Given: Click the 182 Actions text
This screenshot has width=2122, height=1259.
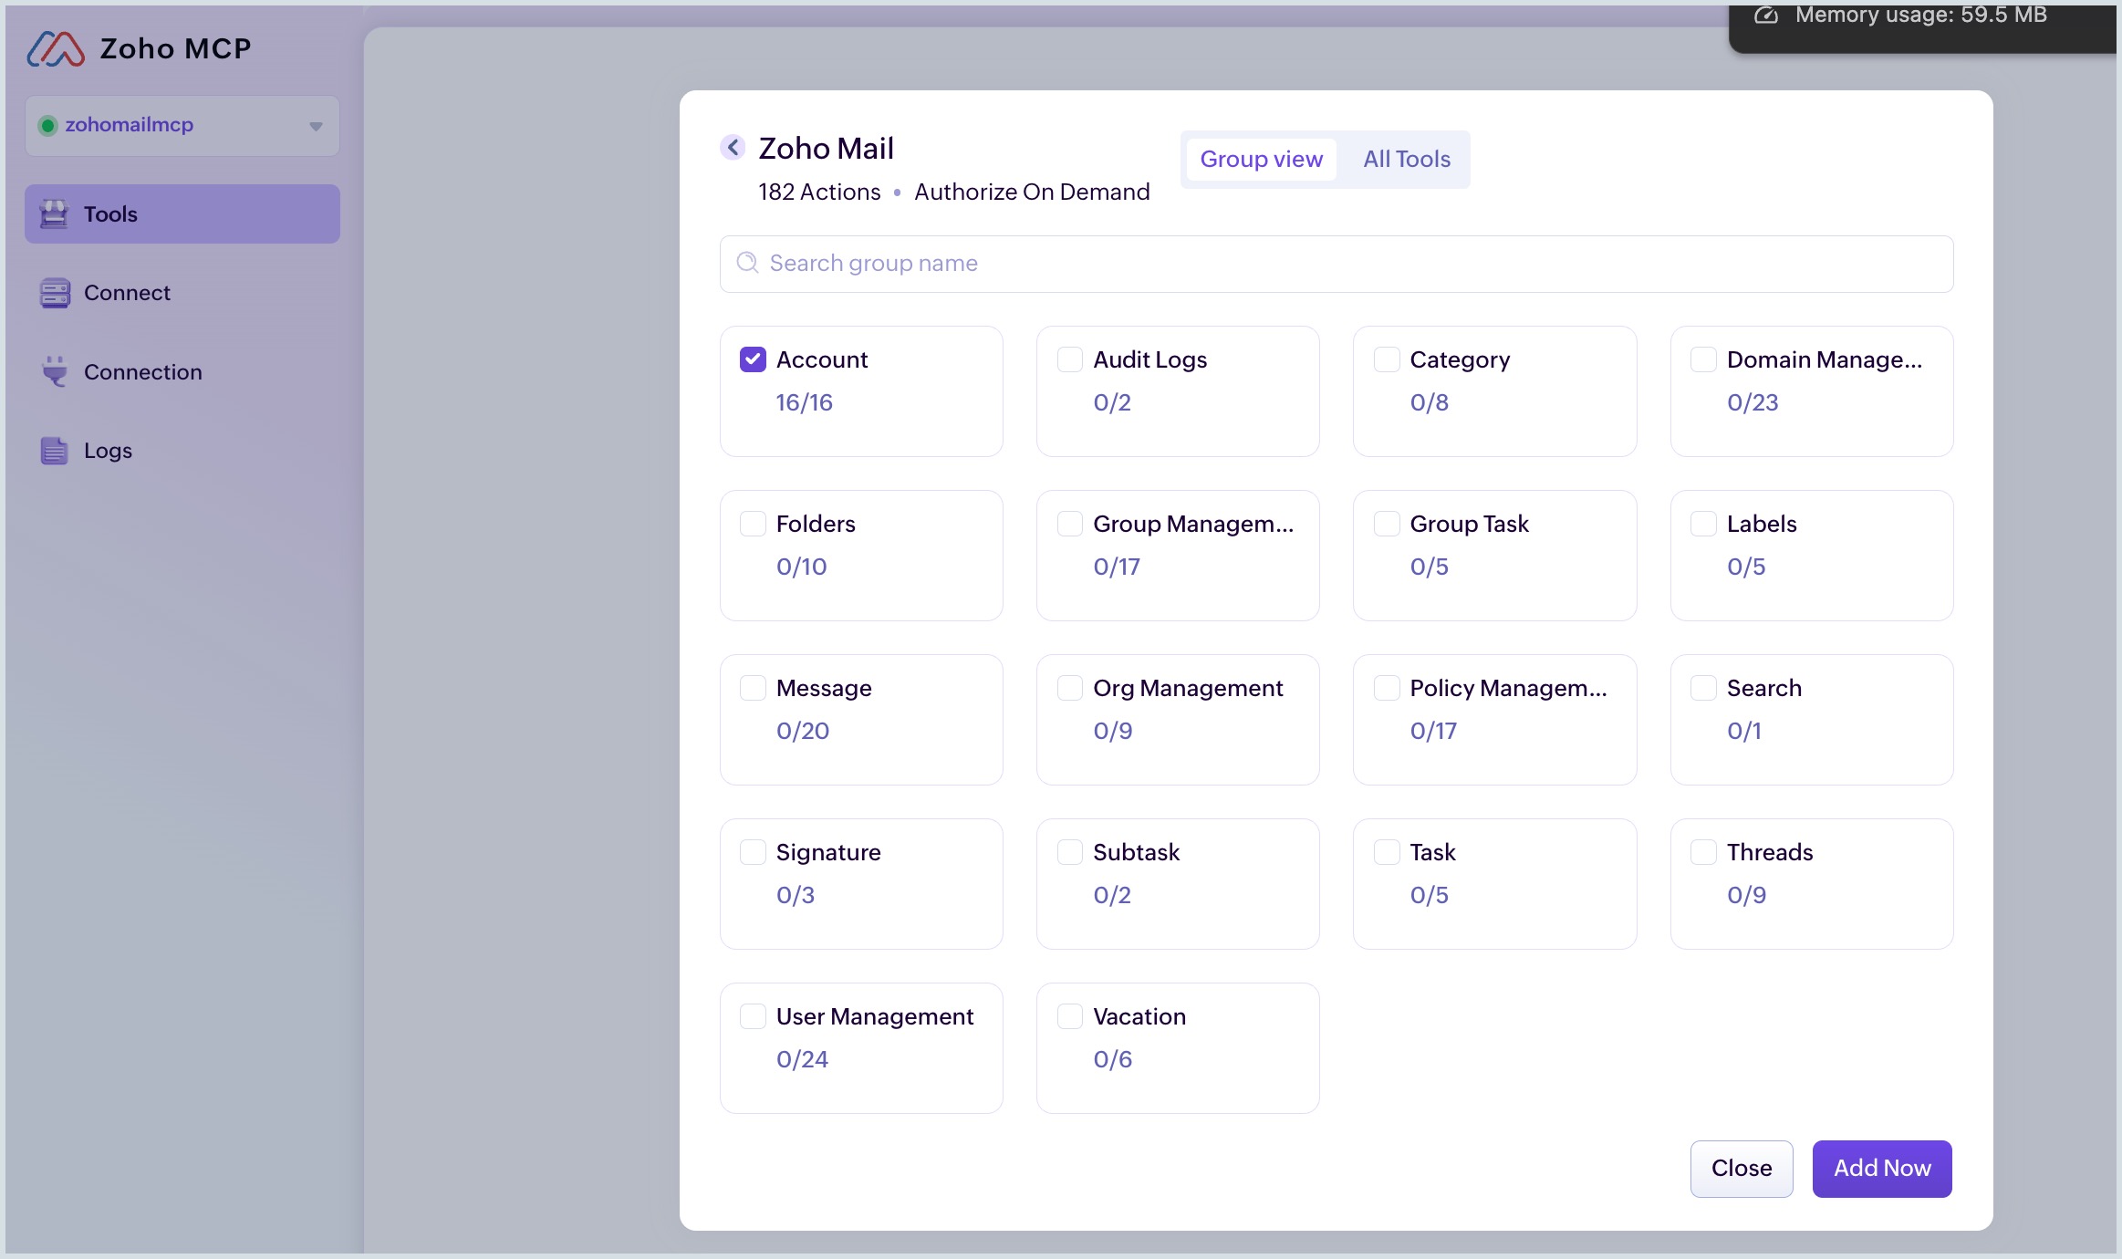Looking at the screenshot, I should coord(819,192).
